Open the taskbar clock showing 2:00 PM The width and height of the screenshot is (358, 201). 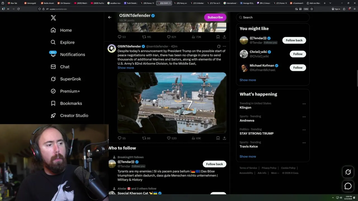coord(348,198)
